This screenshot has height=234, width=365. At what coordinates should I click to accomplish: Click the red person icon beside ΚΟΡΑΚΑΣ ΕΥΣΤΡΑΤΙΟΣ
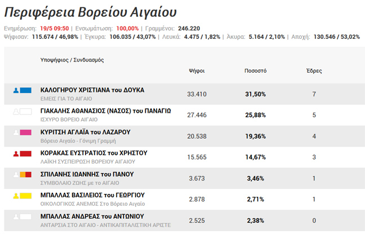click(x=16, y=153)
